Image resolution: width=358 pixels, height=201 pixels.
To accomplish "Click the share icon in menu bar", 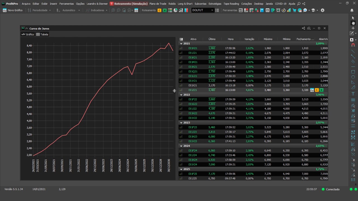I will [304, 4].
